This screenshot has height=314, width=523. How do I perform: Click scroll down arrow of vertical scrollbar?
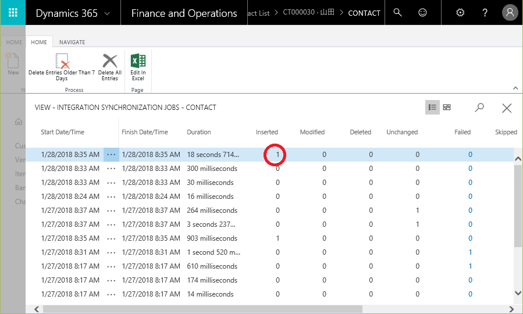pyautogui.click(x=518, y=293)
